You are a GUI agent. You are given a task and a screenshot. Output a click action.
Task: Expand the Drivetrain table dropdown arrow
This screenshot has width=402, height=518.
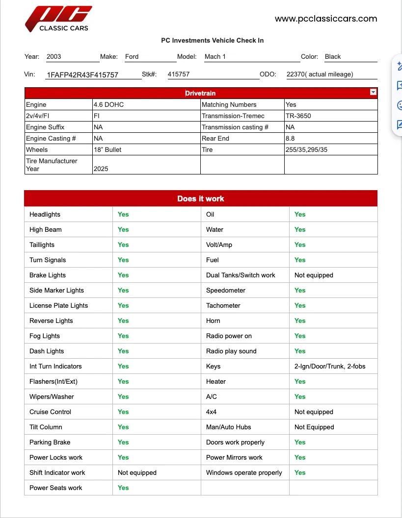373,92
